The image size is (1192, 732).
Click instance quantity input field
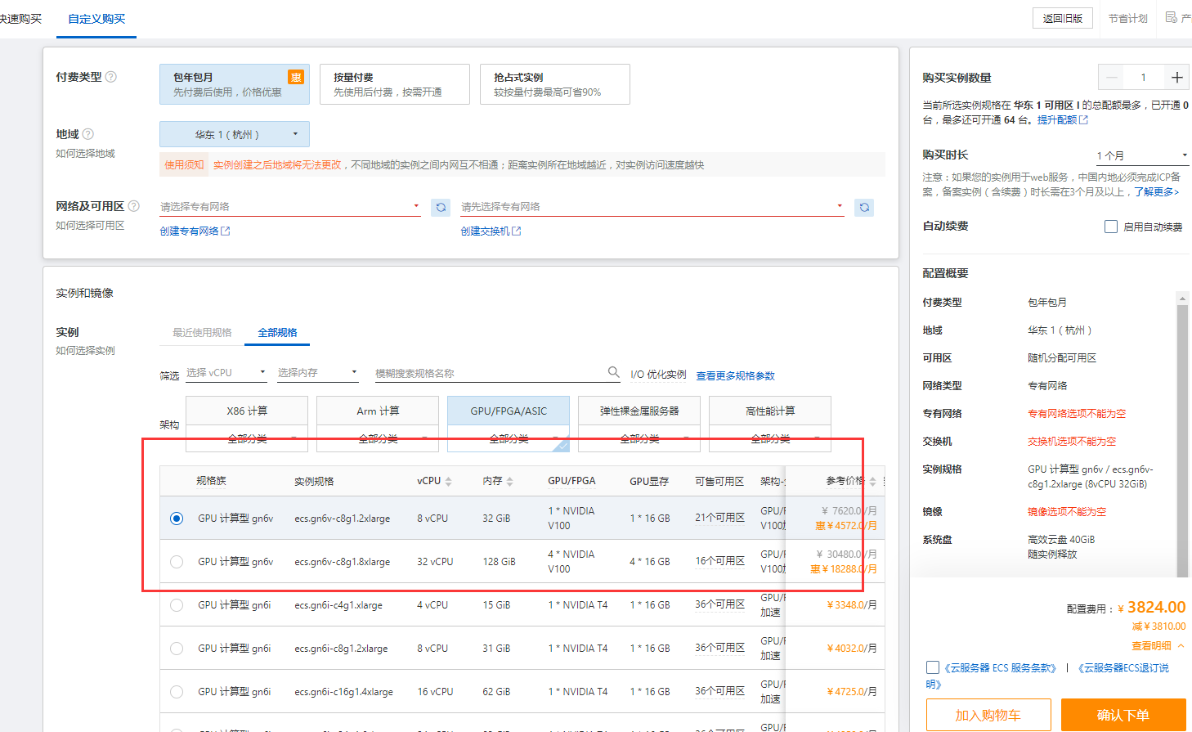(x=1144, y=78)
